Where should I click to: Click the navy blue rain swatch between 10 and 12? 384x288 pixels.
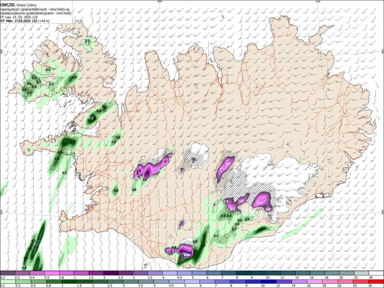pos(268,282)
